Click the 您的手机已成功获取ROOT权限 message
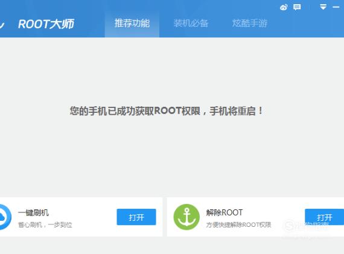 pyautogui.click(x=166, y=111)
